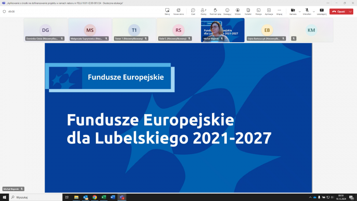Raise hand with Podnieś rękę
The width and height of the screenshot is (357, 201).
(x=215, y=12)
